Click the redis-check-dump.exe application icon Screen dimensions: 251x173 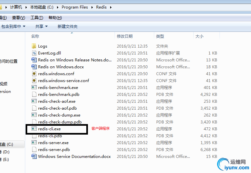[x=34, y=115]
